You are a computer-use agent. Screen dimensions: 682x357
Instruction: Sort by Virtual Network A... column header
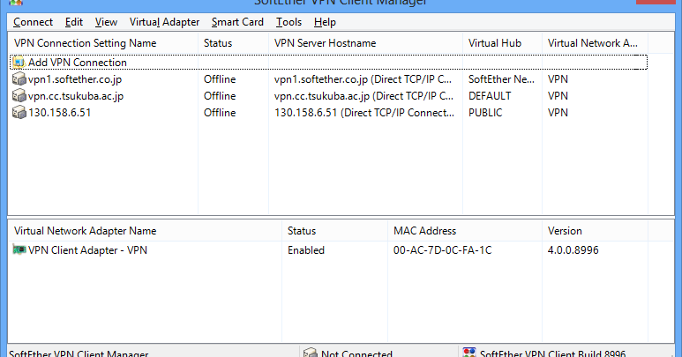(595, 43)
